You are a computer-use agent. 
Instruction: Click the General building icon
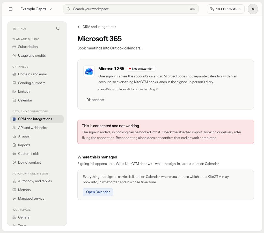14,217
